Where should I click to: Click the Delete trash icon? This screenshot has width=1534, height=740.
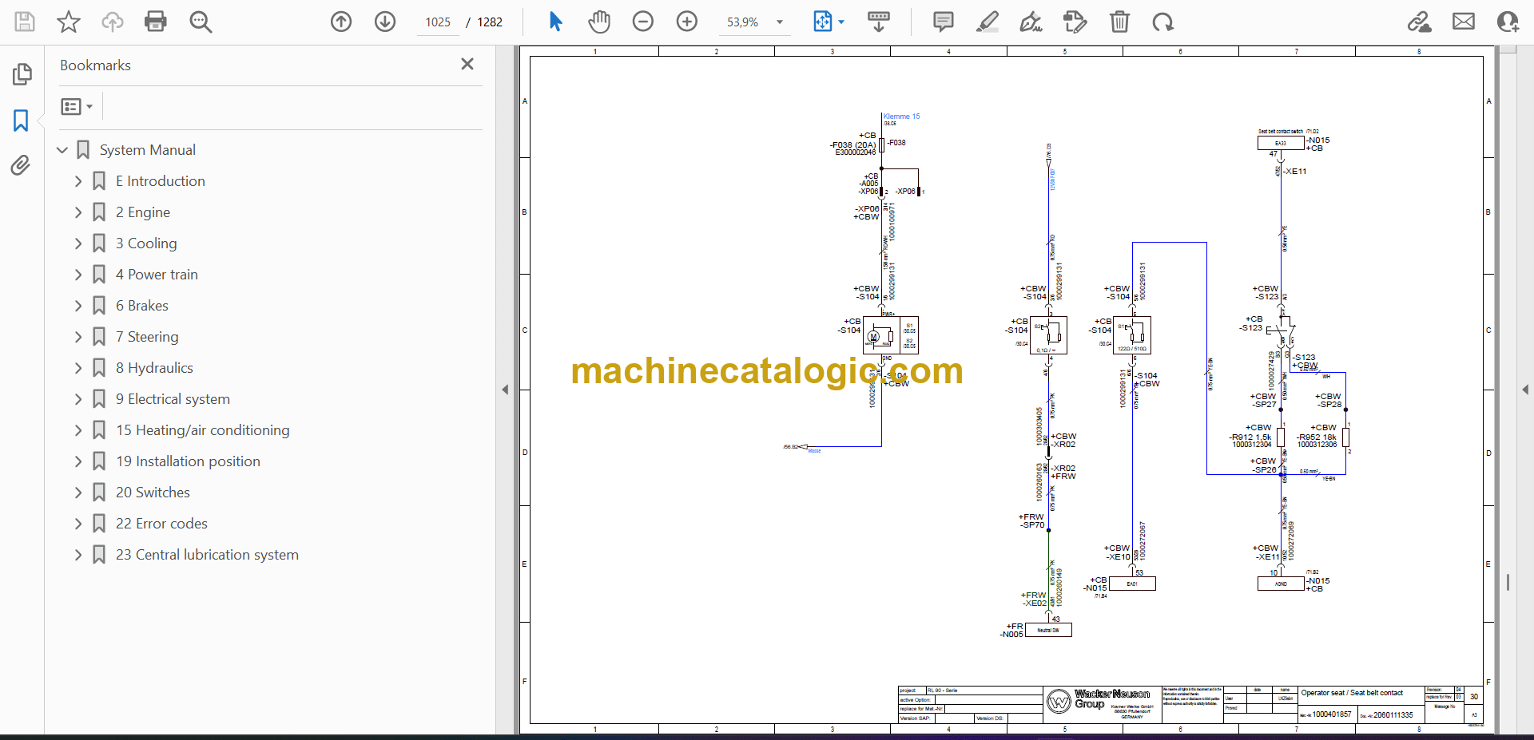click(x=1119, y=22)
